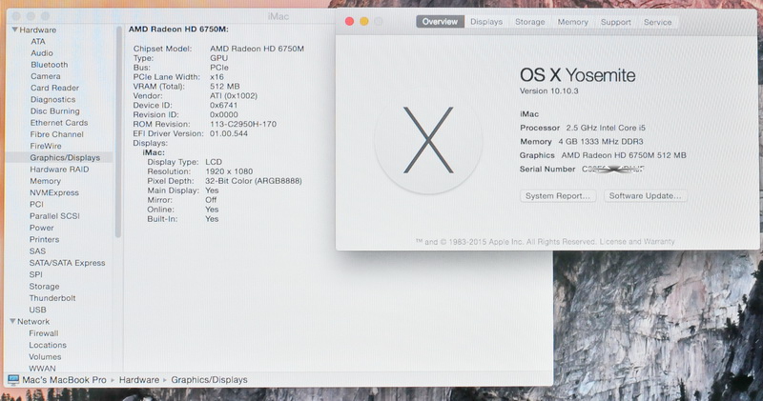Click the computer icon in path bar
Screen dimensions: 763x401
tap(13, 380)
